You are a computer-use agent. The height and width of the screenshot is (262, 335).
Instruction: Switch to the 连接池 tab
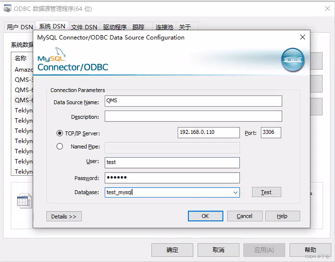[x=163, y=27]
